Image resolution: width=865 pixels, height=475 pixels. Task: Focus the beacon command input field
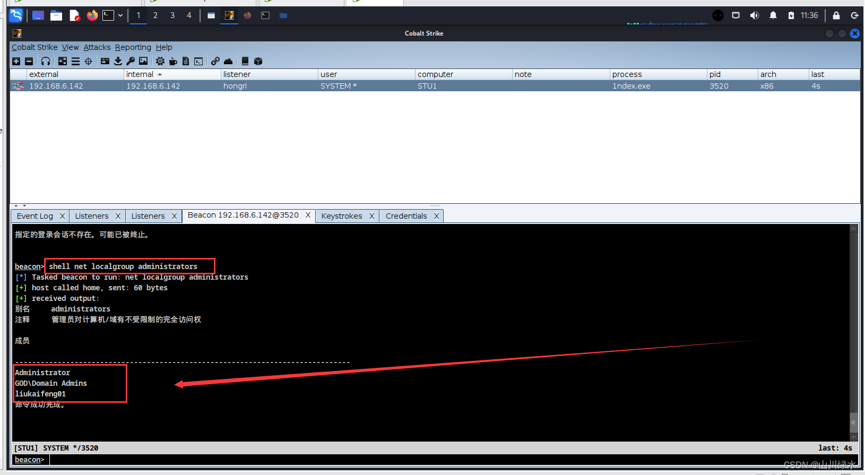[454, 460]
